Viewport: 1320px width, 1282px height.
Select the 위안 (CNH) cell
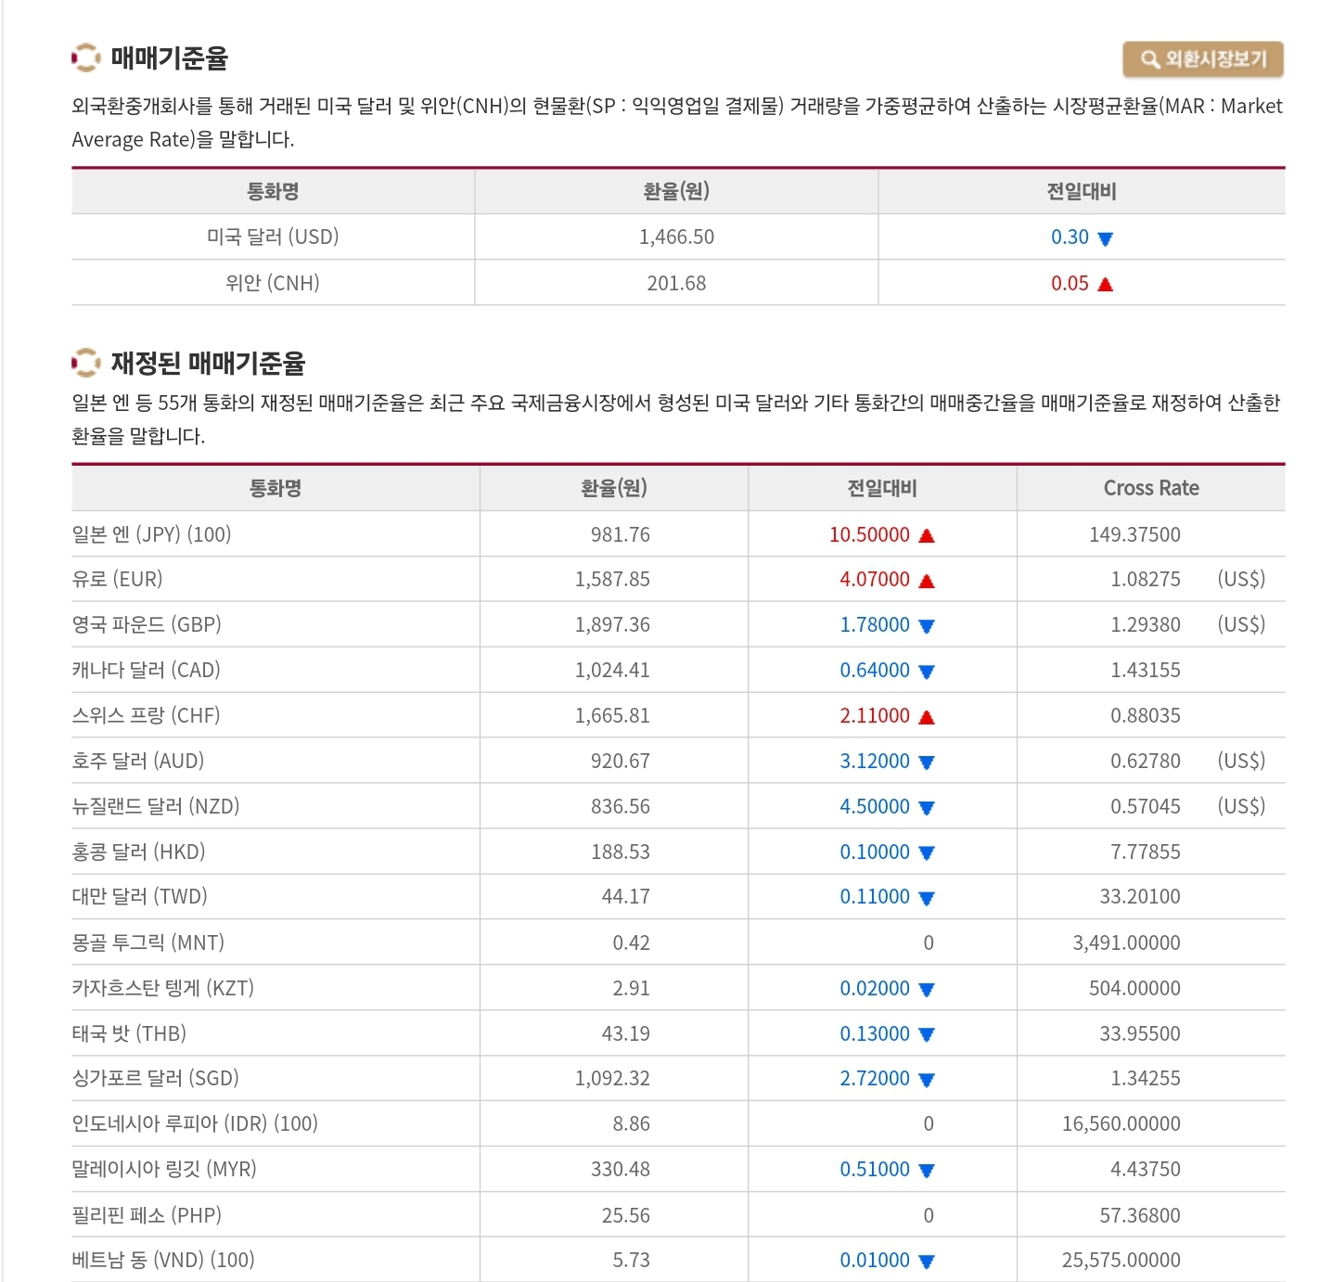273,283
